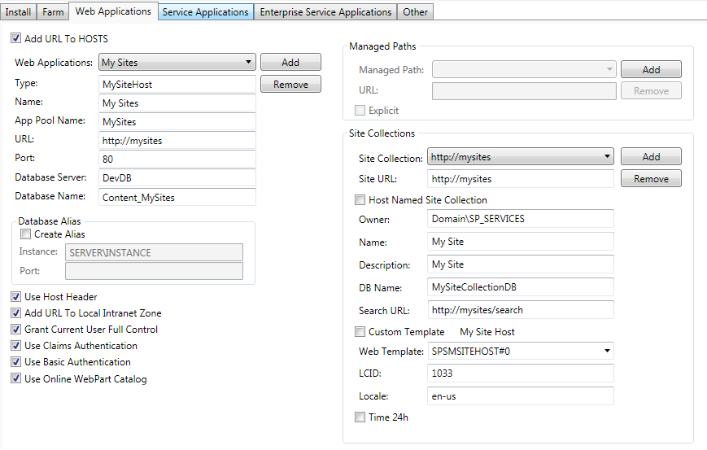Image resolution: width=707 pixels, height=450 pixels.
Task: Click Remove next to Site URL
Action: click(x=651, y=178)
